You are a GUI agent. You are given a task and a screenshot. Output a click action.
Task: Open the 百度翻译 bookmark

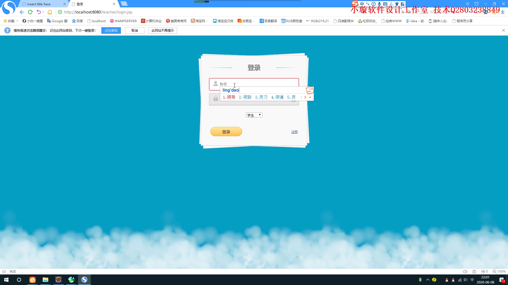pos(268,21)
